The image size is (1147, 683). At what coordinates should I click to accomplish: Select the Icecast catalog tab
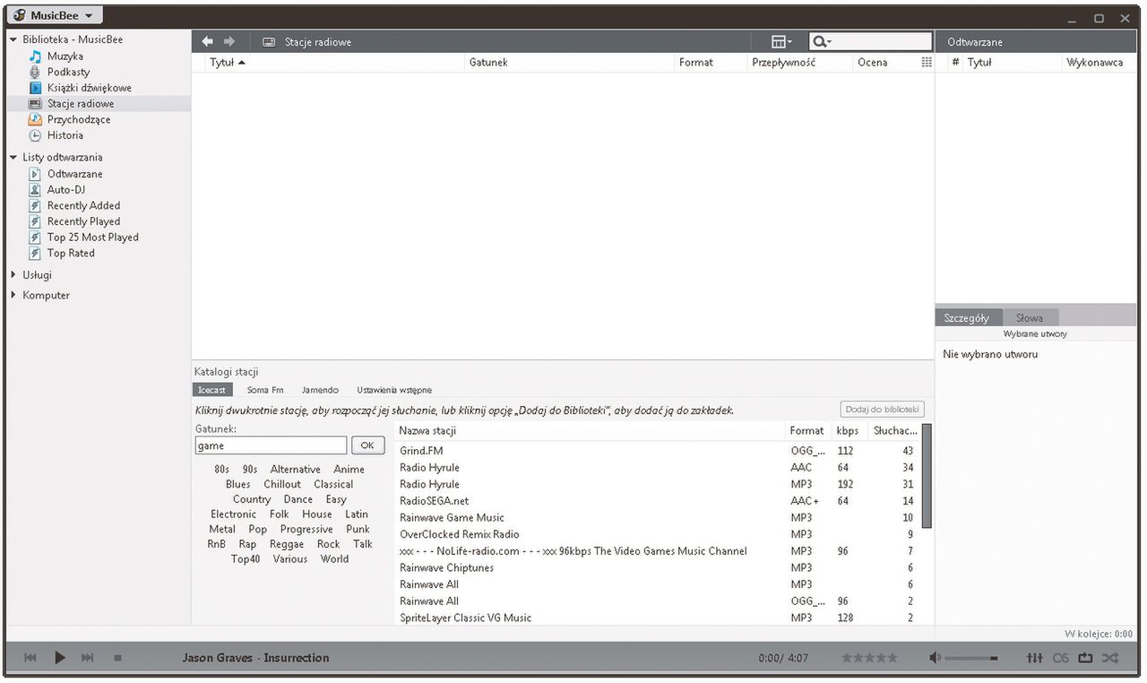212,390
